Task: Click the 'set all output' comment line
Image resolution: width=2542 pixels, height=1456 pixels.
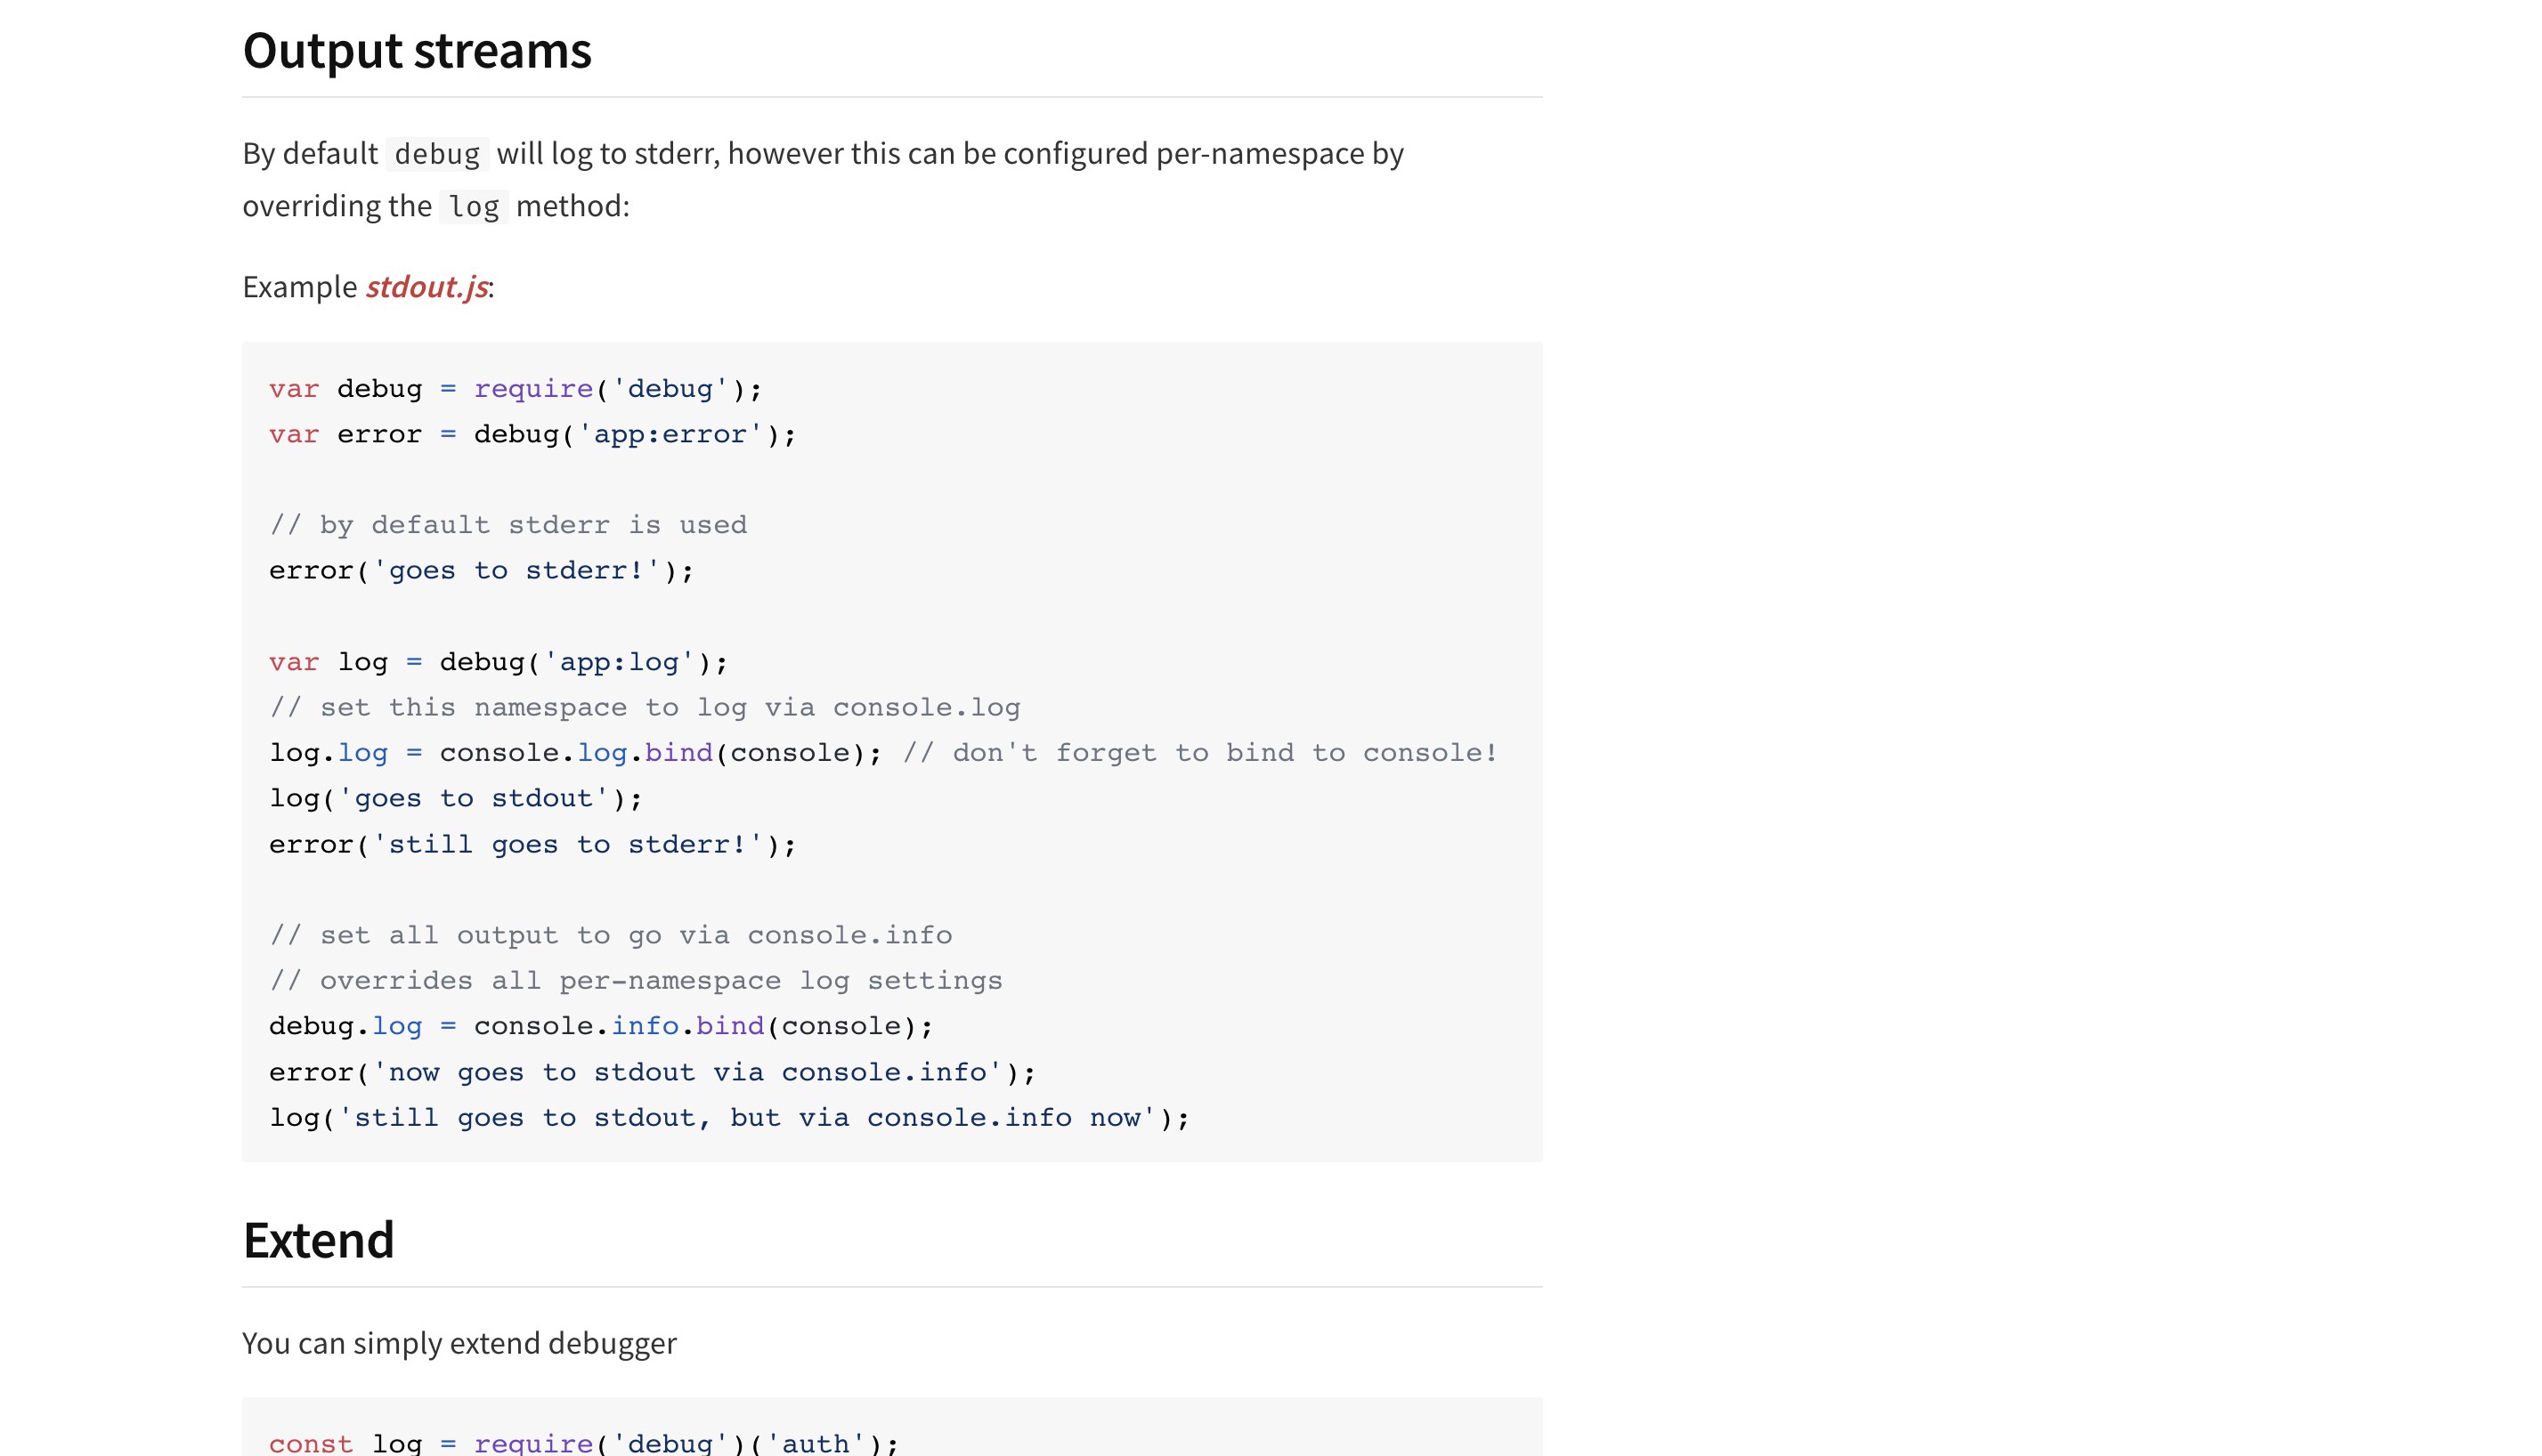Action: coord(610,936)
